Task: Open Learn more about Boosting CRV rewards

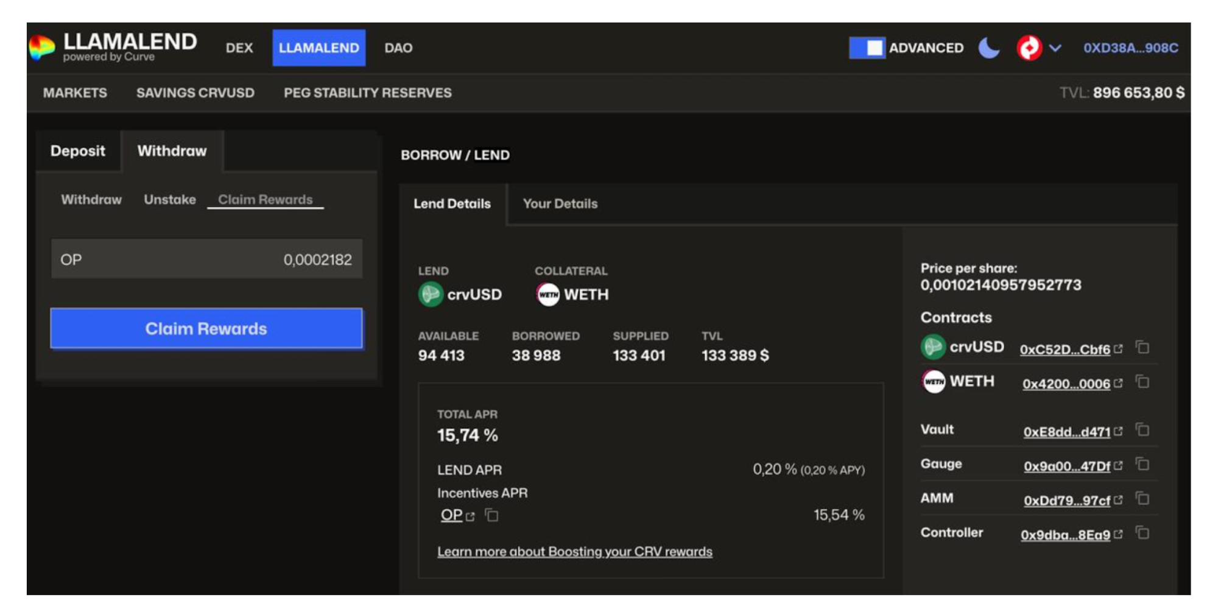Action: pos(574,552)
